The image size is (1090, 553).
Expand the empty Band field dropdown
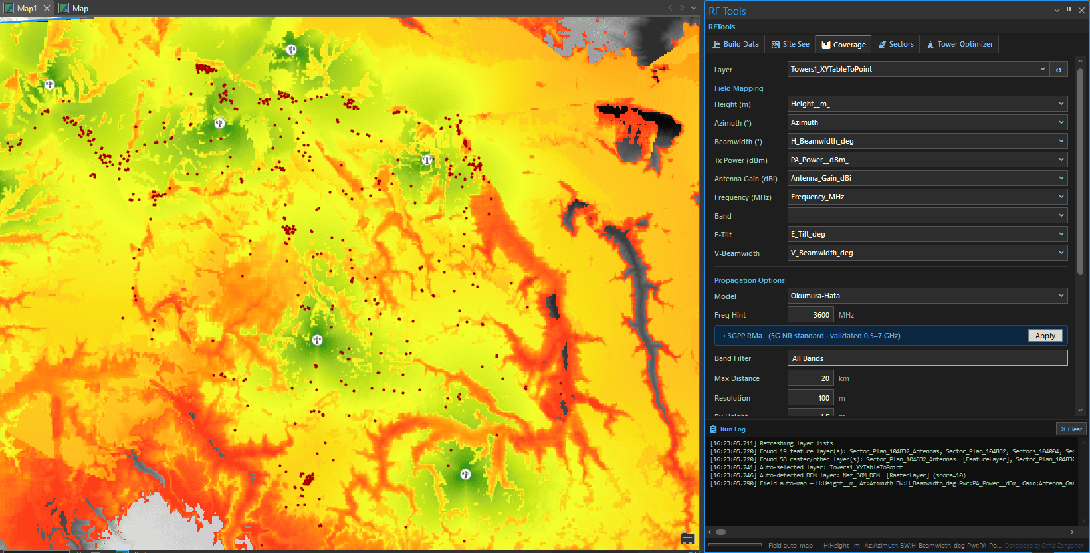tap(927, 215)
